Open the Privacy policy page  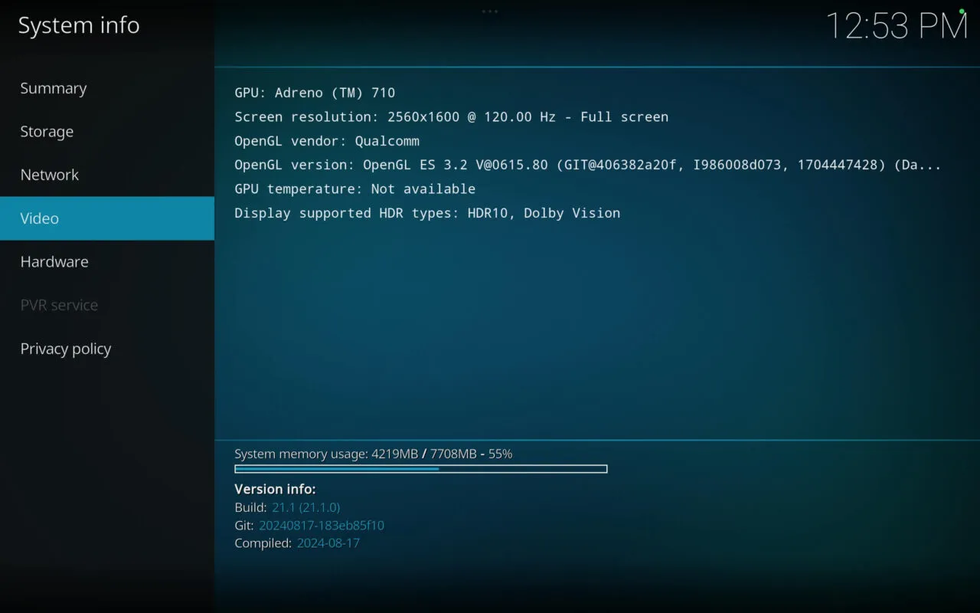[x=65, y=349]
